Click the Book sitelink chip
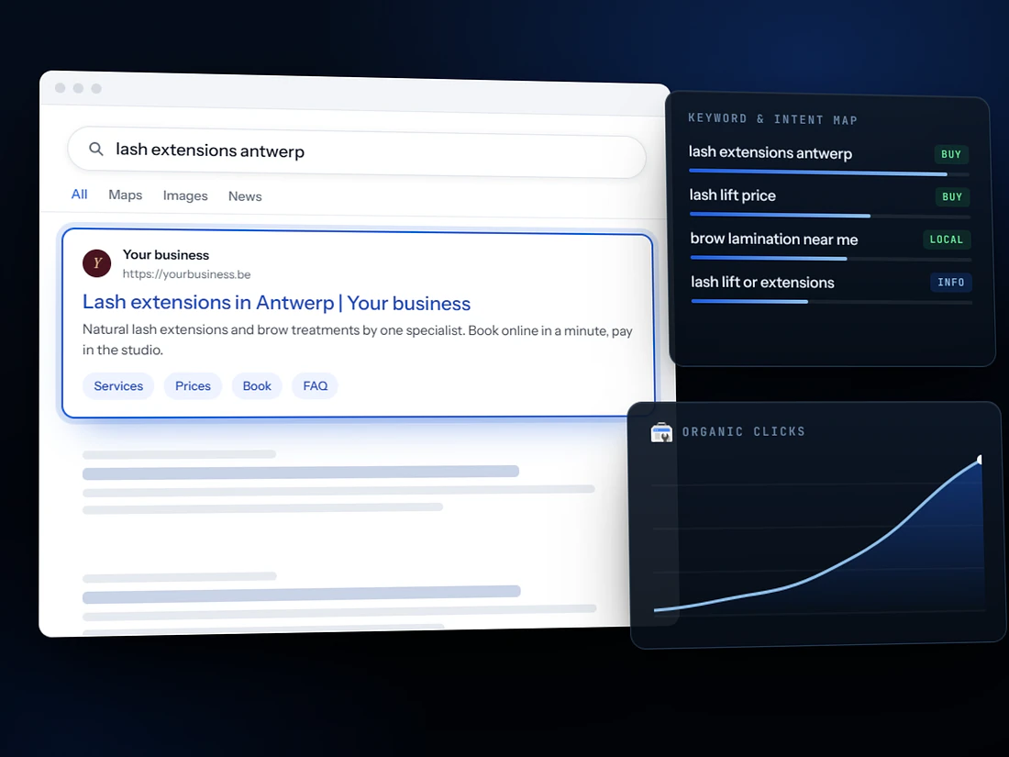The width and height of the screenshot is (1009, 757). (257, 386)
